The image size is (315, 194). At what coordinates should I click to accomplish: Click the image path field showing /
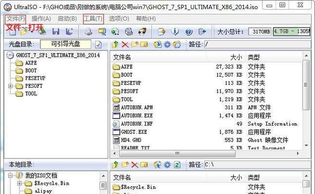coord(258,45)
